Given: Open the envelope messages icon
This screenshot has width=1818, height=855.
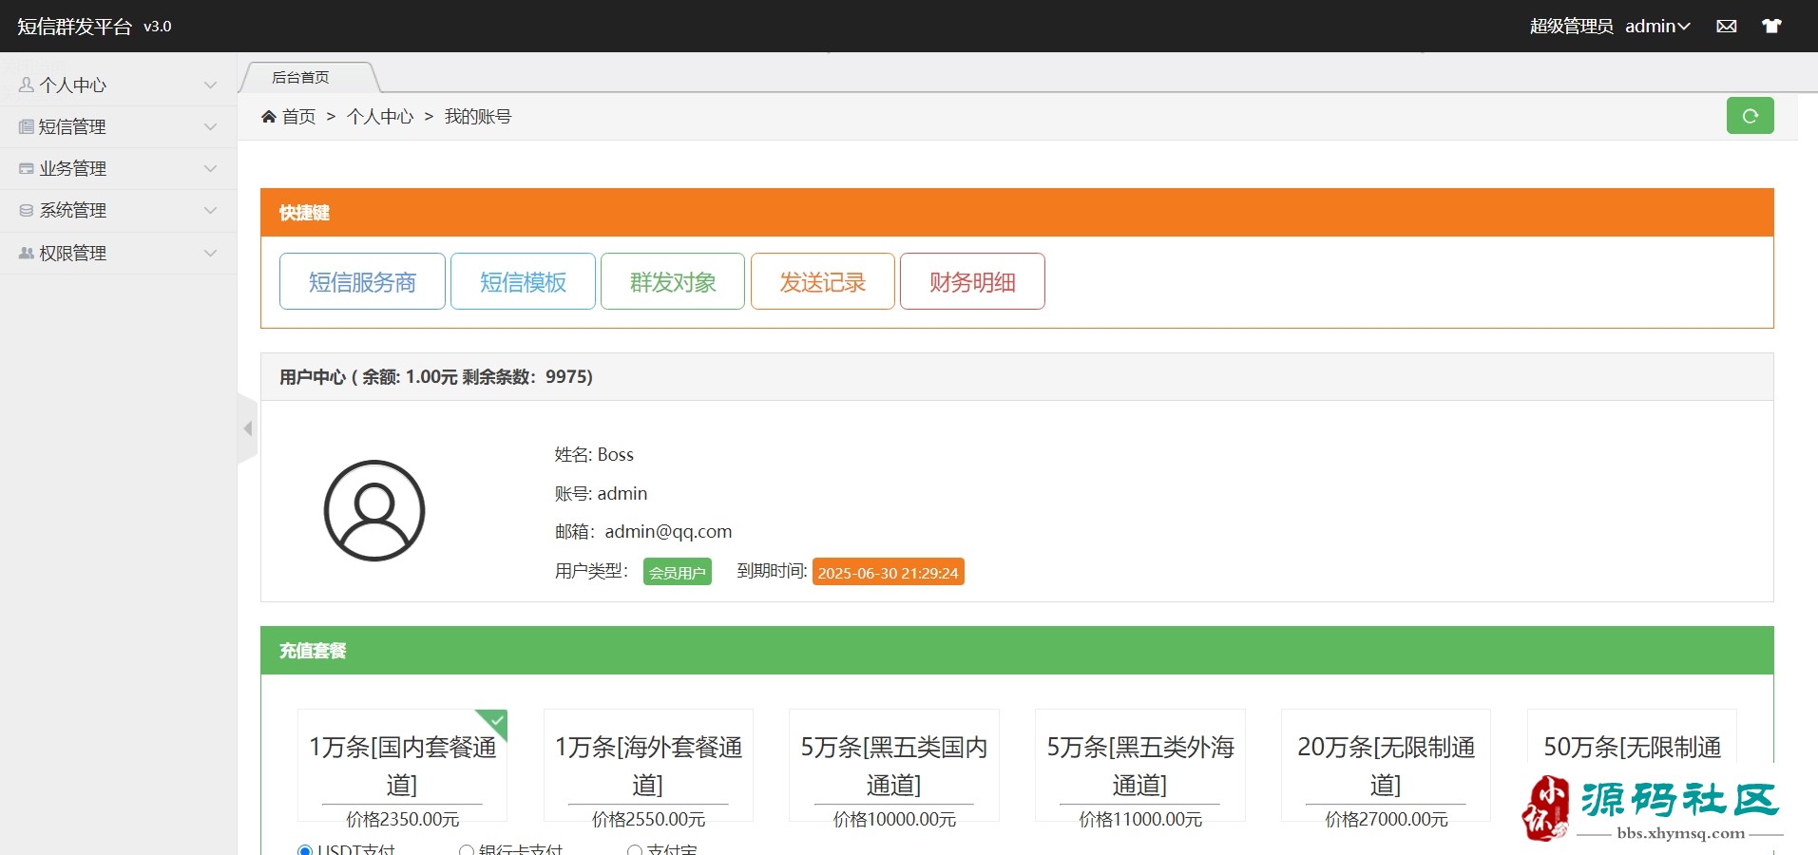Looking at the screenshot, I should pos(1727,27).
